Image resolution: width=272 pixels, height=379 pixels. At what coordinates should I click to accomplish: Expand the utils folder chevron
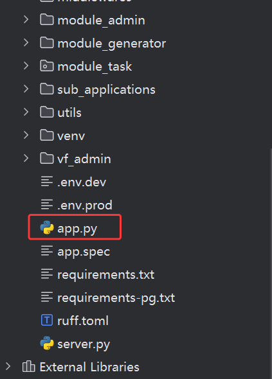(26, 112)
